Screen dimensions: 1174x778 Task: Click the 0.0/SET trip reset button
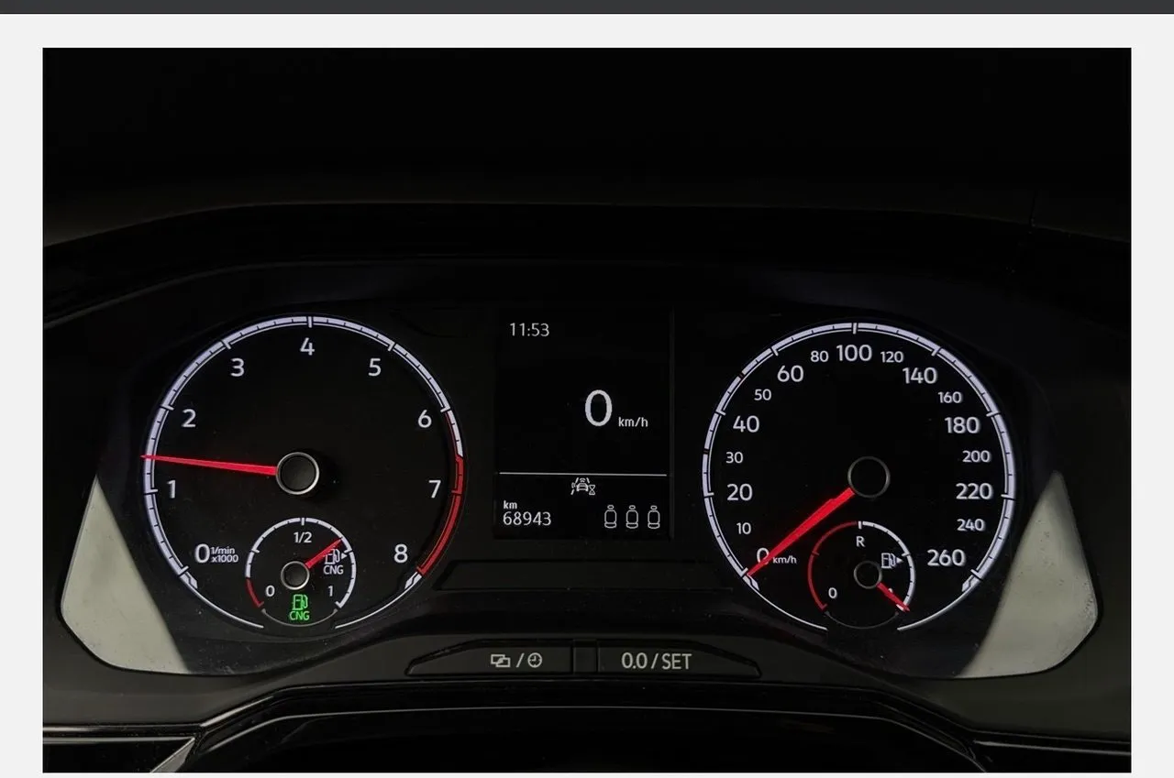click(x=678, y=661)
